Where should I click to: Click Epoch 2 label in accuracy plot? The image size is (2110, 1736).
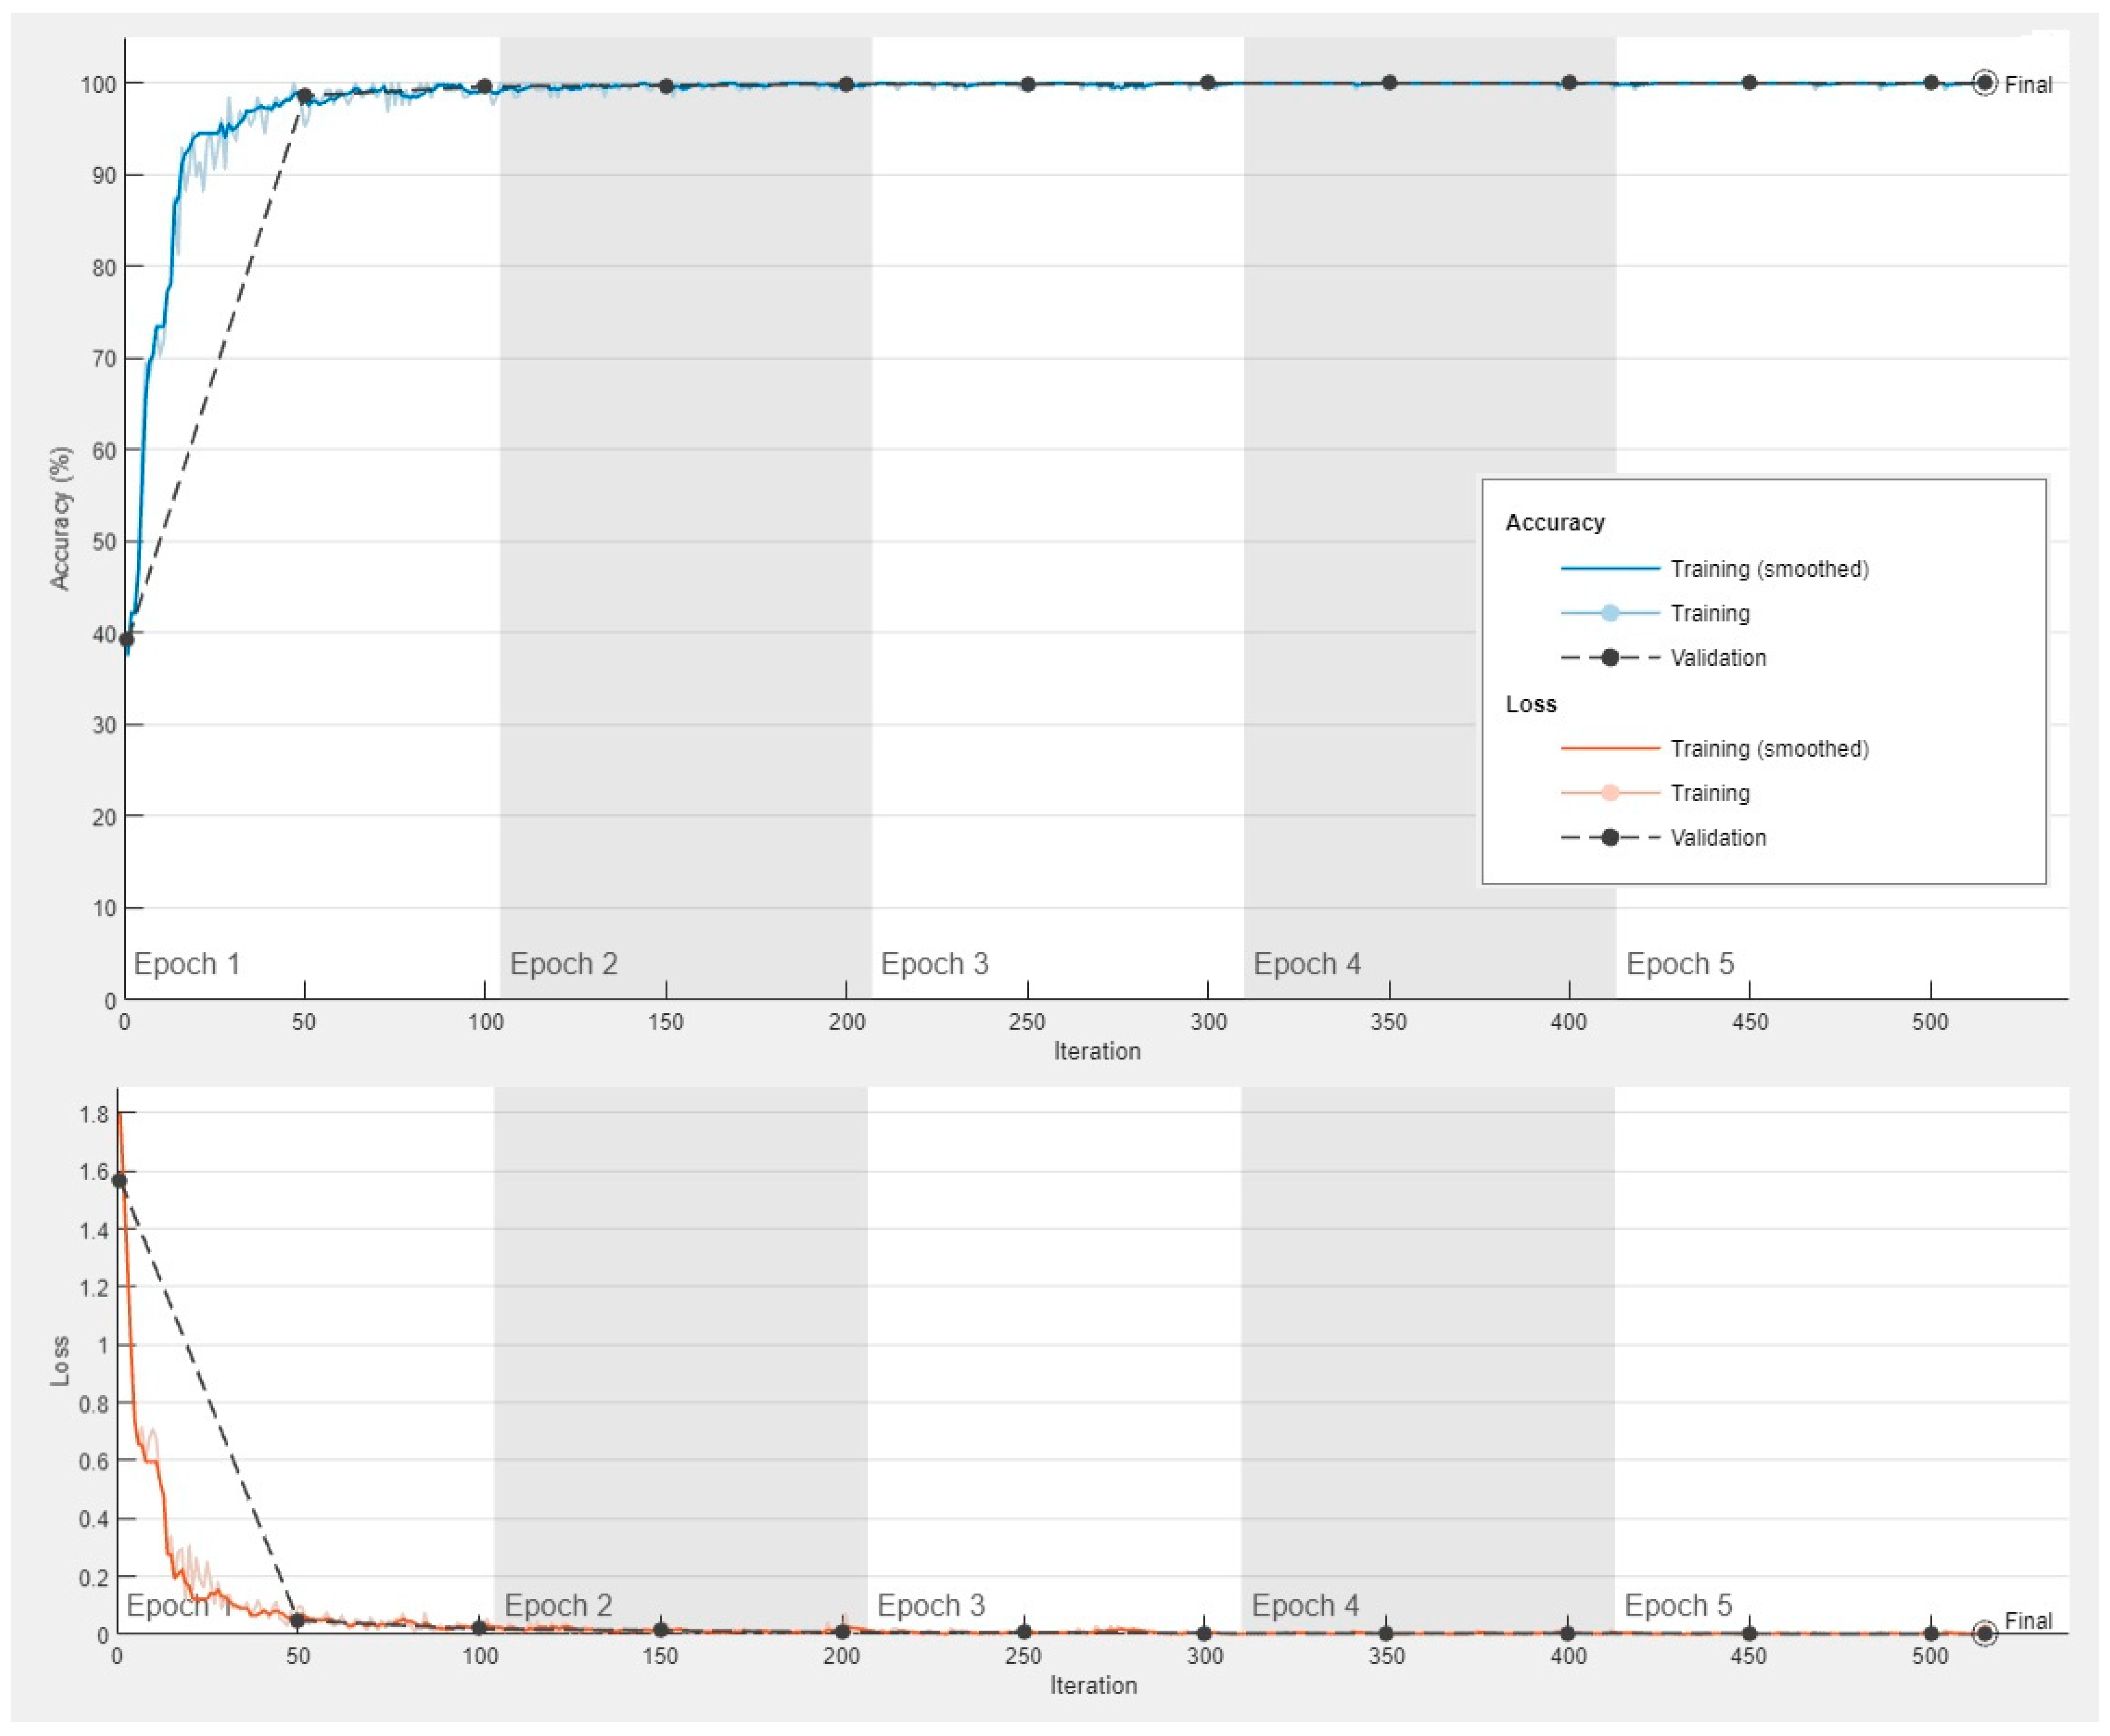coord(563,964)
